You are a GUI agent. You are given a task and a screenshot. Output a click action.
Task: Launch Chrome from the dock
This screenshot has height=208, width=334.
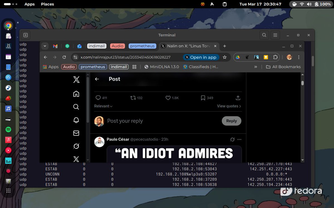8,26
